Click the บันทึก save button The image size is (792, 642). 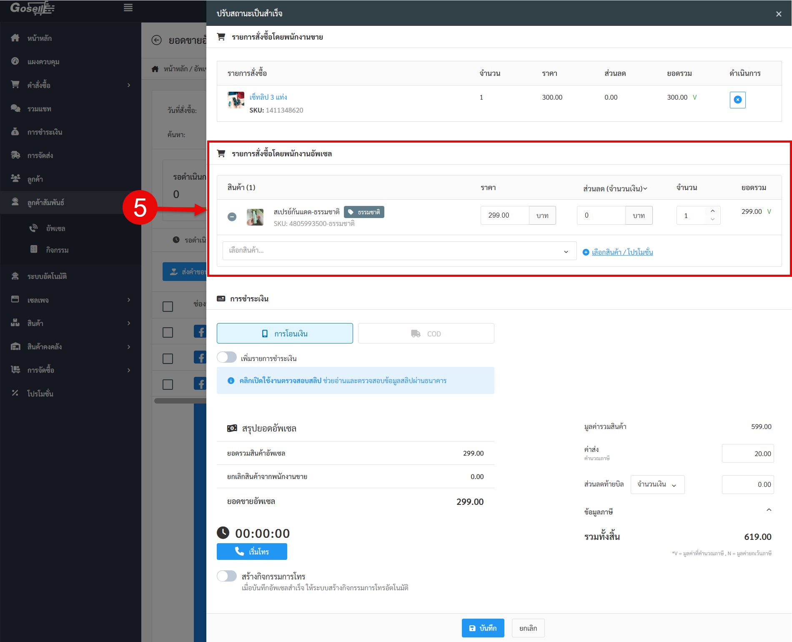click(x=483, y=628)
